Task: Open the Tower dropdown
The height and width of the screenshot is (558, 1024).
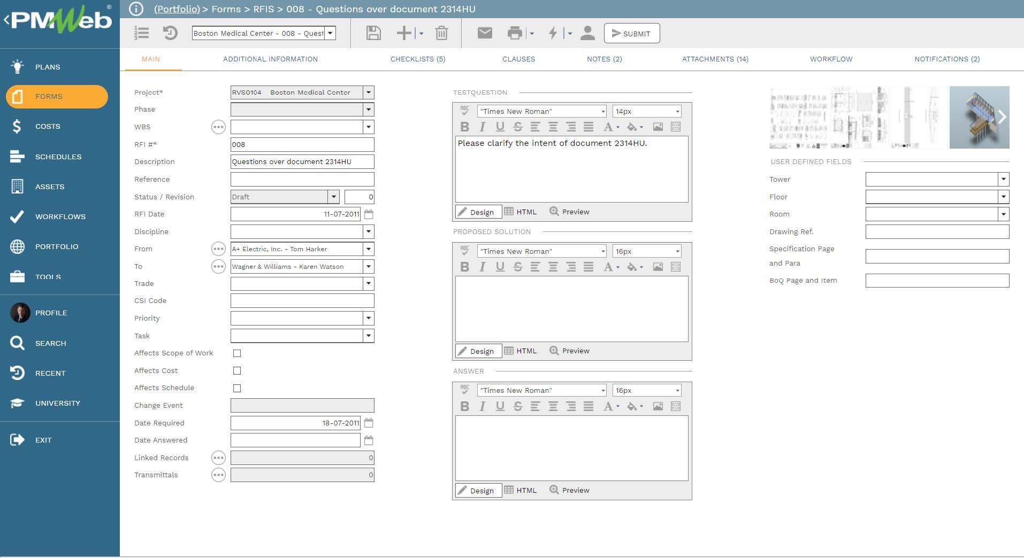Action: tap(1003, 180)
